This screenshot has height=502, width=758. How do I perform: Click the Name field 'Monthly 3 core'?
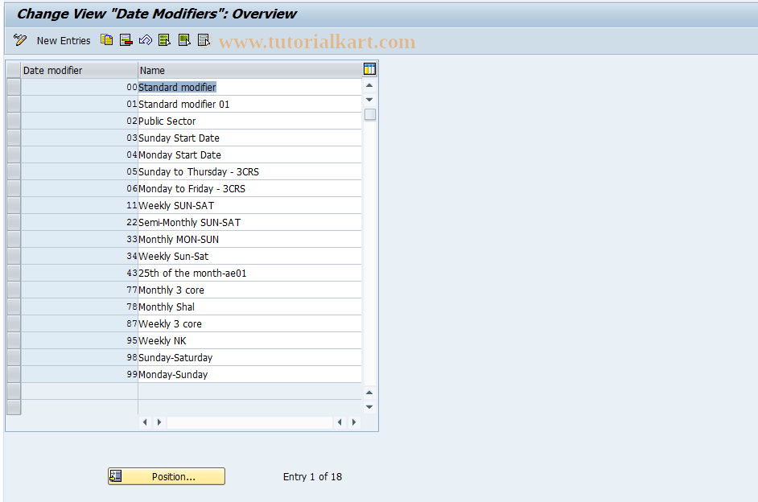[x=249, y=290]
